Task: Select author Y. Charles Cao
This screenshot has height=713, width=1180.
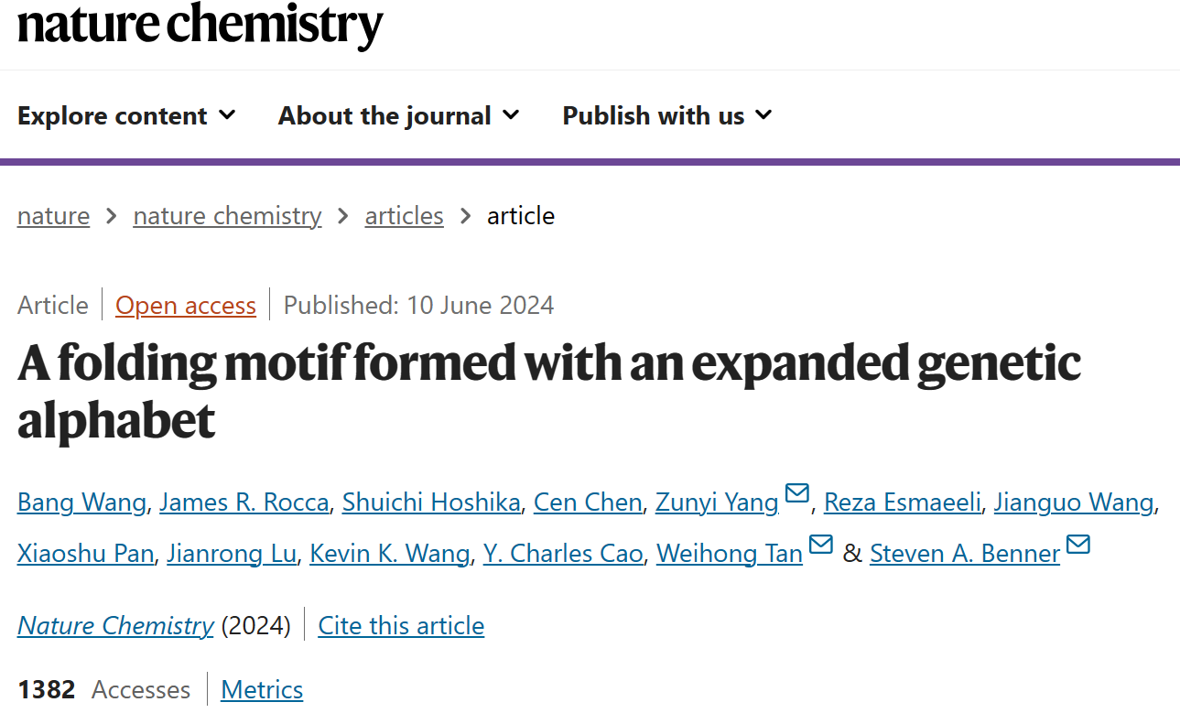Action: [x=563, y=554]
